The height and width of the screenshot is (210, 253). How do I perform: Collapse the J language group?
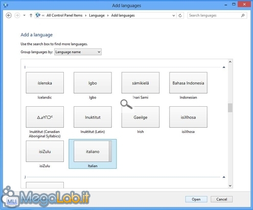tap(224, 177)
